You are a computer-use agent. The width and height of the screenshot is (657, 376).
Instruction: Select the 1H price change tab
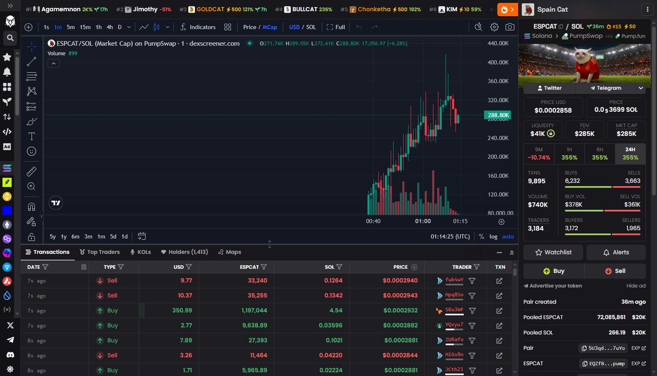(x=569, y=153)
